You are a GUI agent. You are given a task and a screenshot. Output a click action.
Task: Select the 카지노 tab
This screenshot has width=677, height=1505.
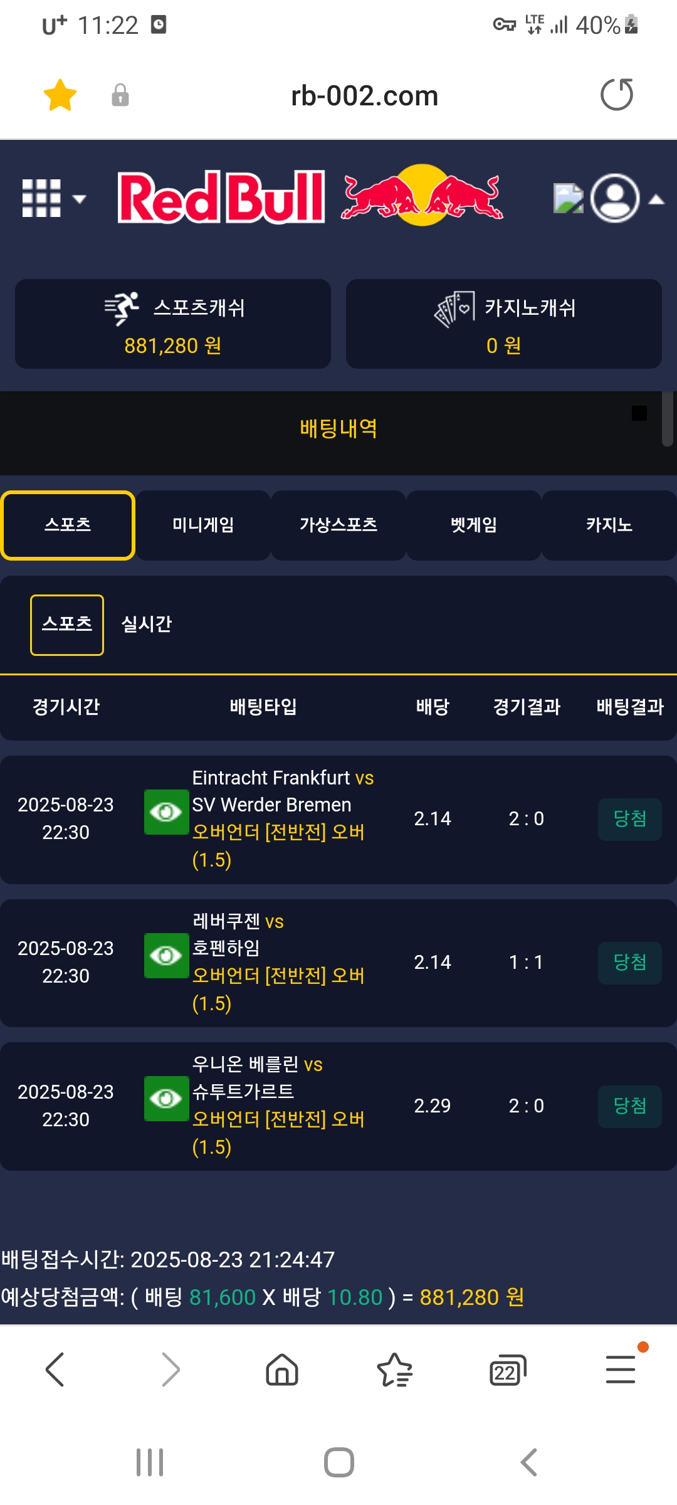609,525
